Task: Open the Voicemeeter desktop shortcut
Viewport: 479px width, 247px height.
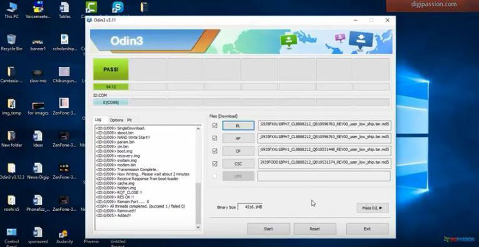Action: tap(38, 8)
